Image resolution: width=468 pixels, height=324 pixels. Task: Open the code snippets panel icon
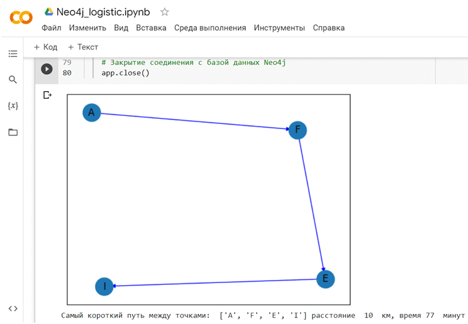tap(13, 308)
